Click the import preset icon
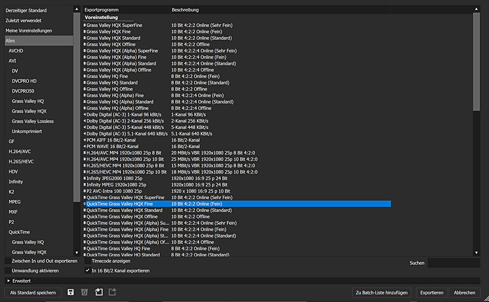 coord(99,292)
